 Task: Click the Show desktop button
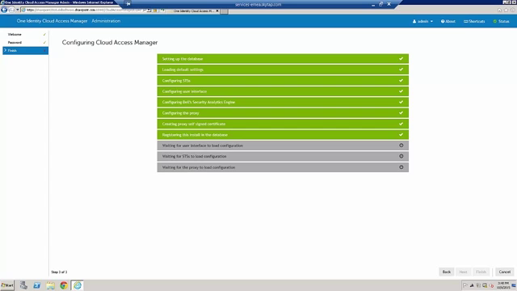[514, 285]
